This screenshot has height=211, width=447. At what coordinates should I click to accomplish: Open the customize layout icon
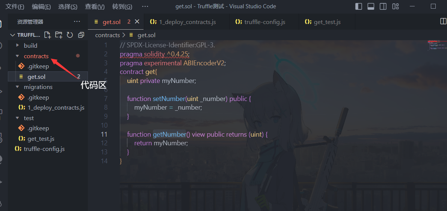tap(396, 6)
